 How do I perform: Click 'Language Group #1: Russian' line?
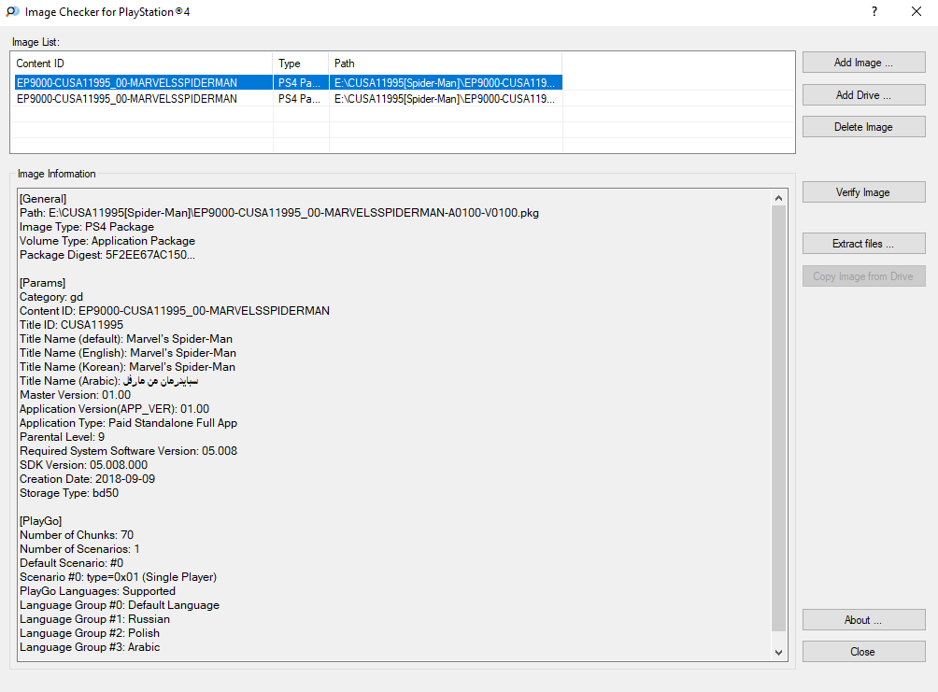pyautogui.click(x=94, y=619)
